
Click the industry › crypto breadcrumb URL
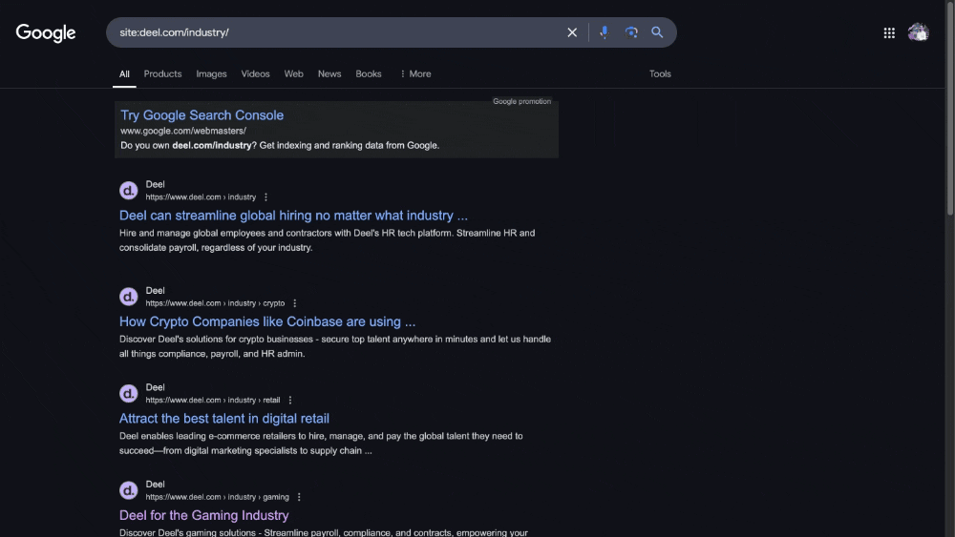(x=215, y=303)
